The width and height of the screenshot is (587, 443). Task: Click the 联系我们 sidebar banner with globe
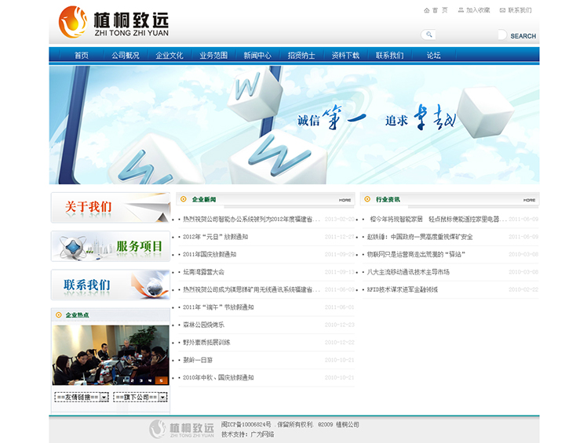pos(111,285)
